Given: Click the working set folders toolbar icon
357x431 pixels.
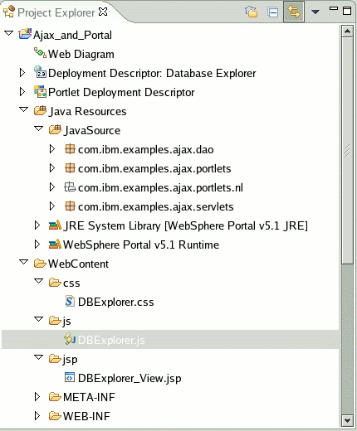Looking at the screenshot, I should coord(252,12).
